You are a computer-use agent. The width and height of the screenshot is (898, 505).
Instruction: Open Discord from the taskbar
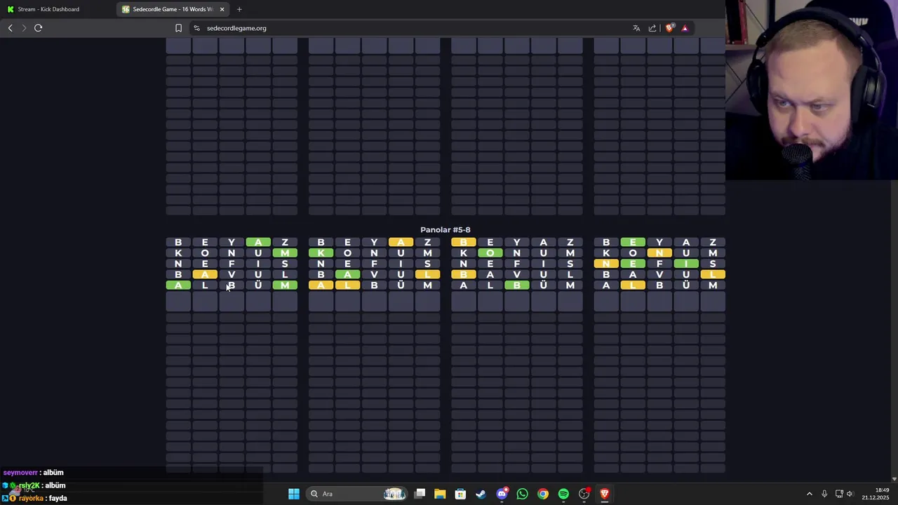pos(502,494)
